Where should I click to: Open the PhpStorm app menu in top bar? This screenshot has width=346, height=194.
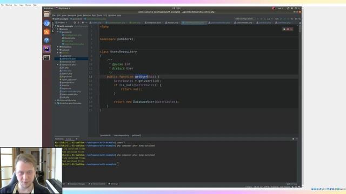click(63, 9)
